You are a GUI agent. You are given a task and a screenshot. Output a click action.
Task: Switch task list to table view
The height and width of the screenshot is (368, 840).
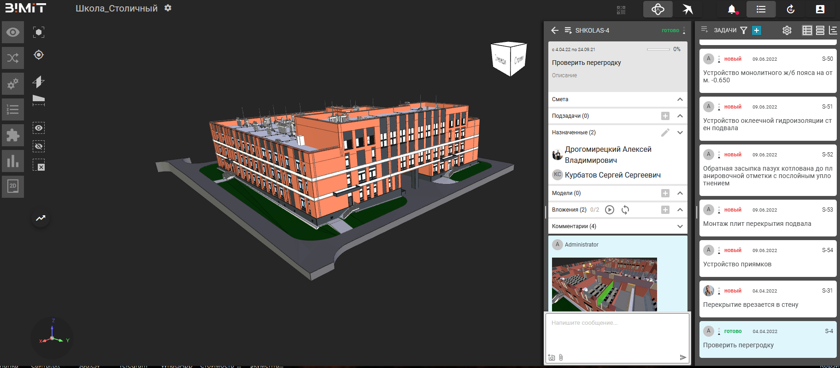click(x=807, y=30)
